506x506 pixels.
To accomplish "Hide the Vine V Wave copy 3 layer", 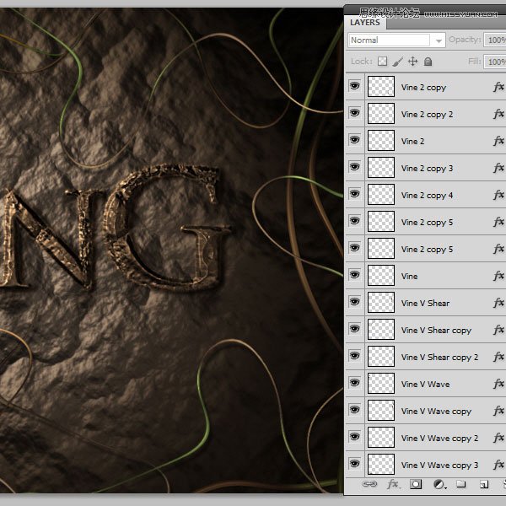I will (x=355, y=464).
